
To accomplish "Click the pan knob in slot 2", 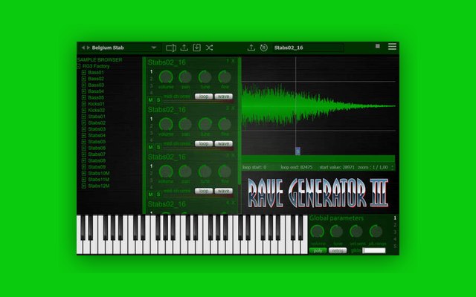I will (x=185, y=124).
